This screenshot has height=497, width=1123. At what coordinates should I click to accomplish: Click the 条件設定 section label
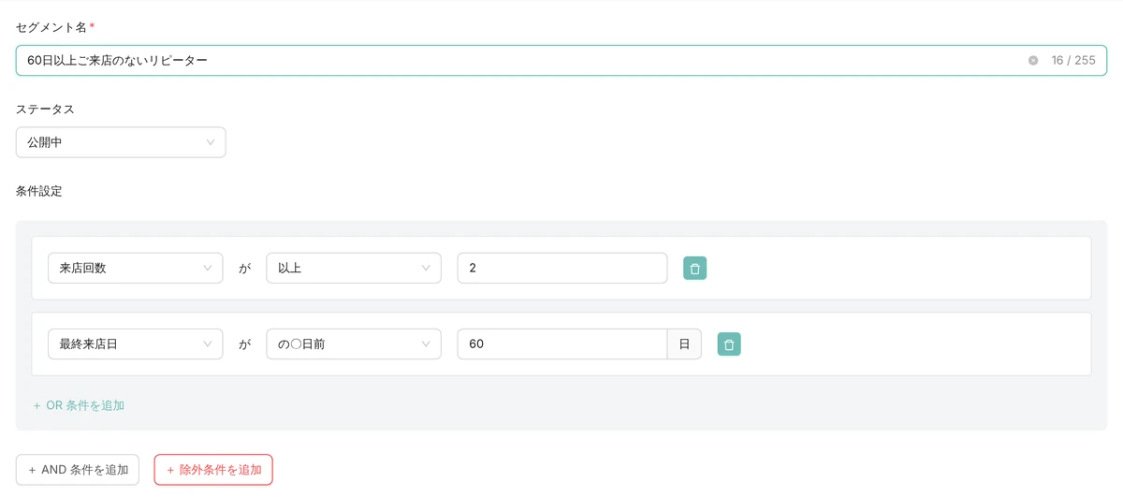39,191
